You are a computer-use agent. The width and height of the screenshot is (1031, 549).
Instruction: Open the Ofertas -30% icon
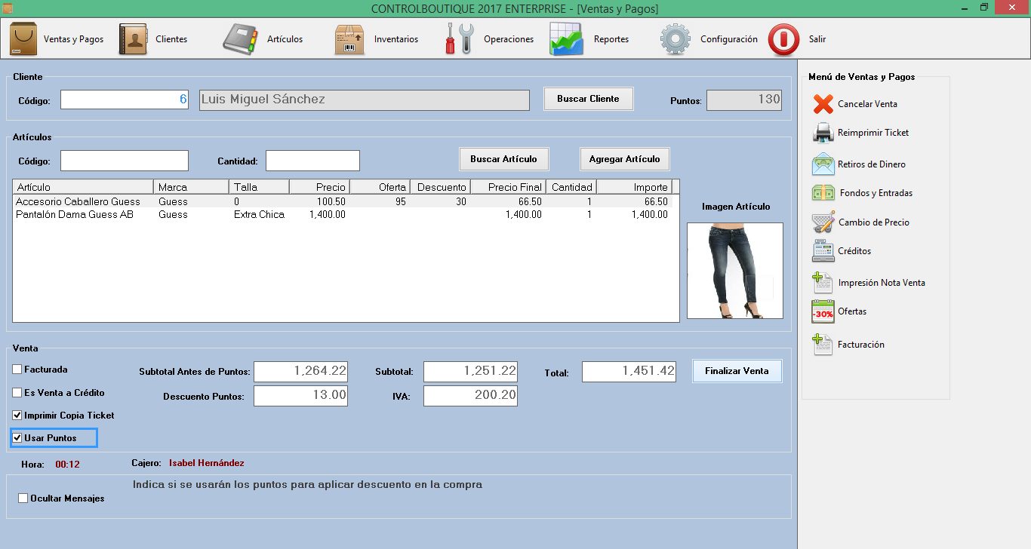[823, 311]
